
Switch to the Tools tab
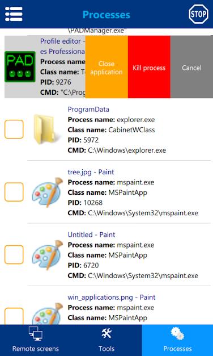click(107, 340)
